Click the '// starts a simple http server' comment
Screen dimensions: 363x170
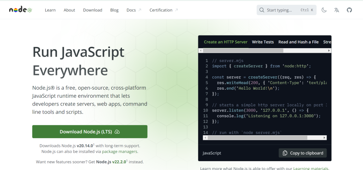pos(269,105)
